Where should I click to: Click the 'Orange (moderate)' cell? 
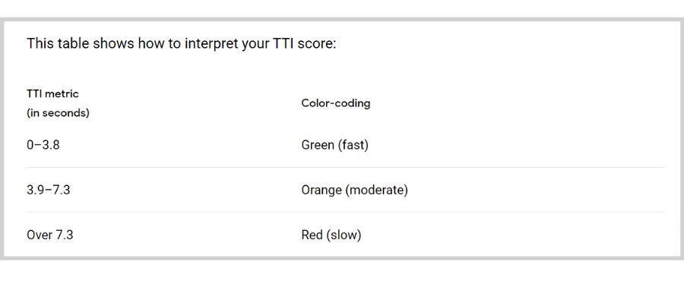tap(355, 191)
